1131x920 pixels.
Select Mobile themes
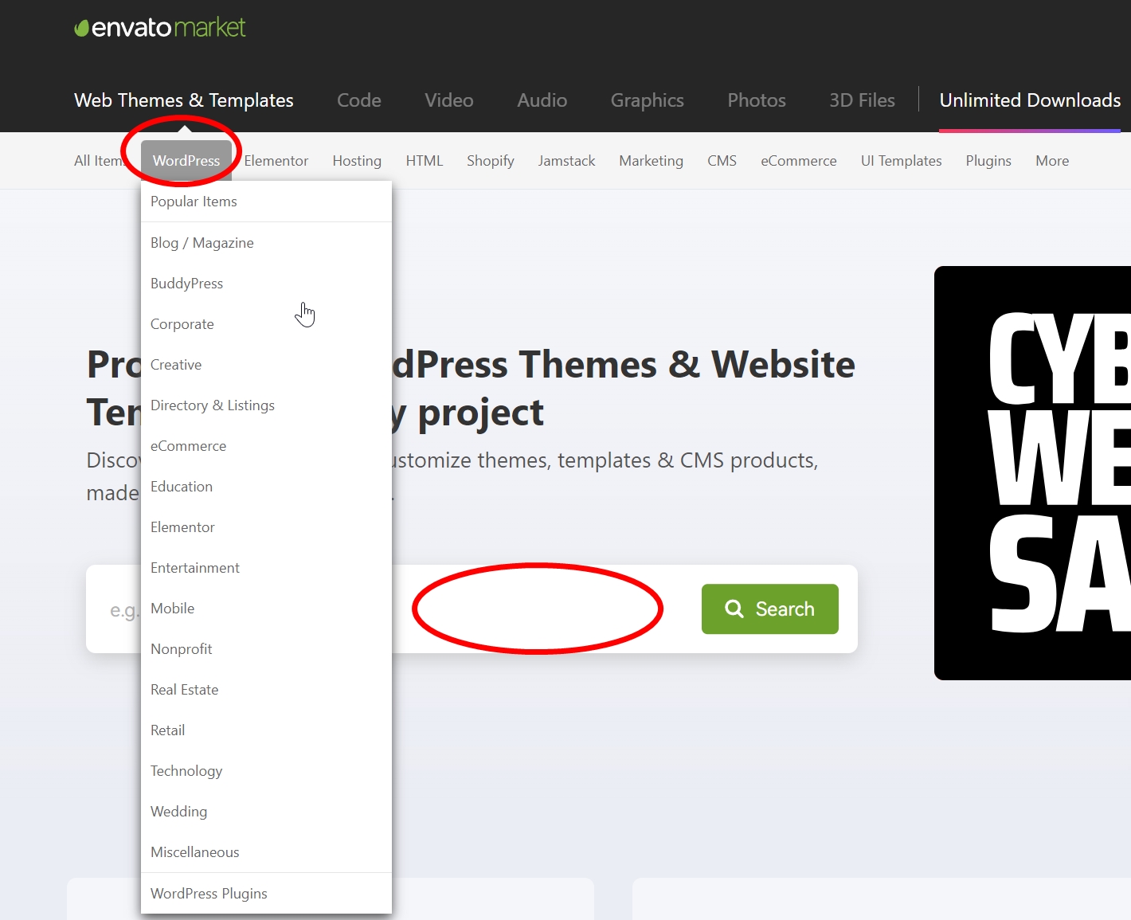click(266, 609)
